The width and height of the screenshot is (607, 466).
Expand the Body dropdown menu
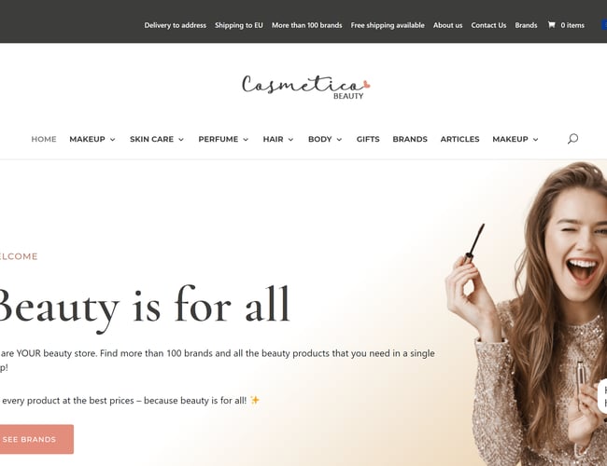pos(325,139)
